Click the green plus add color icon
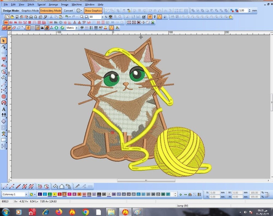 coord(180,194)
